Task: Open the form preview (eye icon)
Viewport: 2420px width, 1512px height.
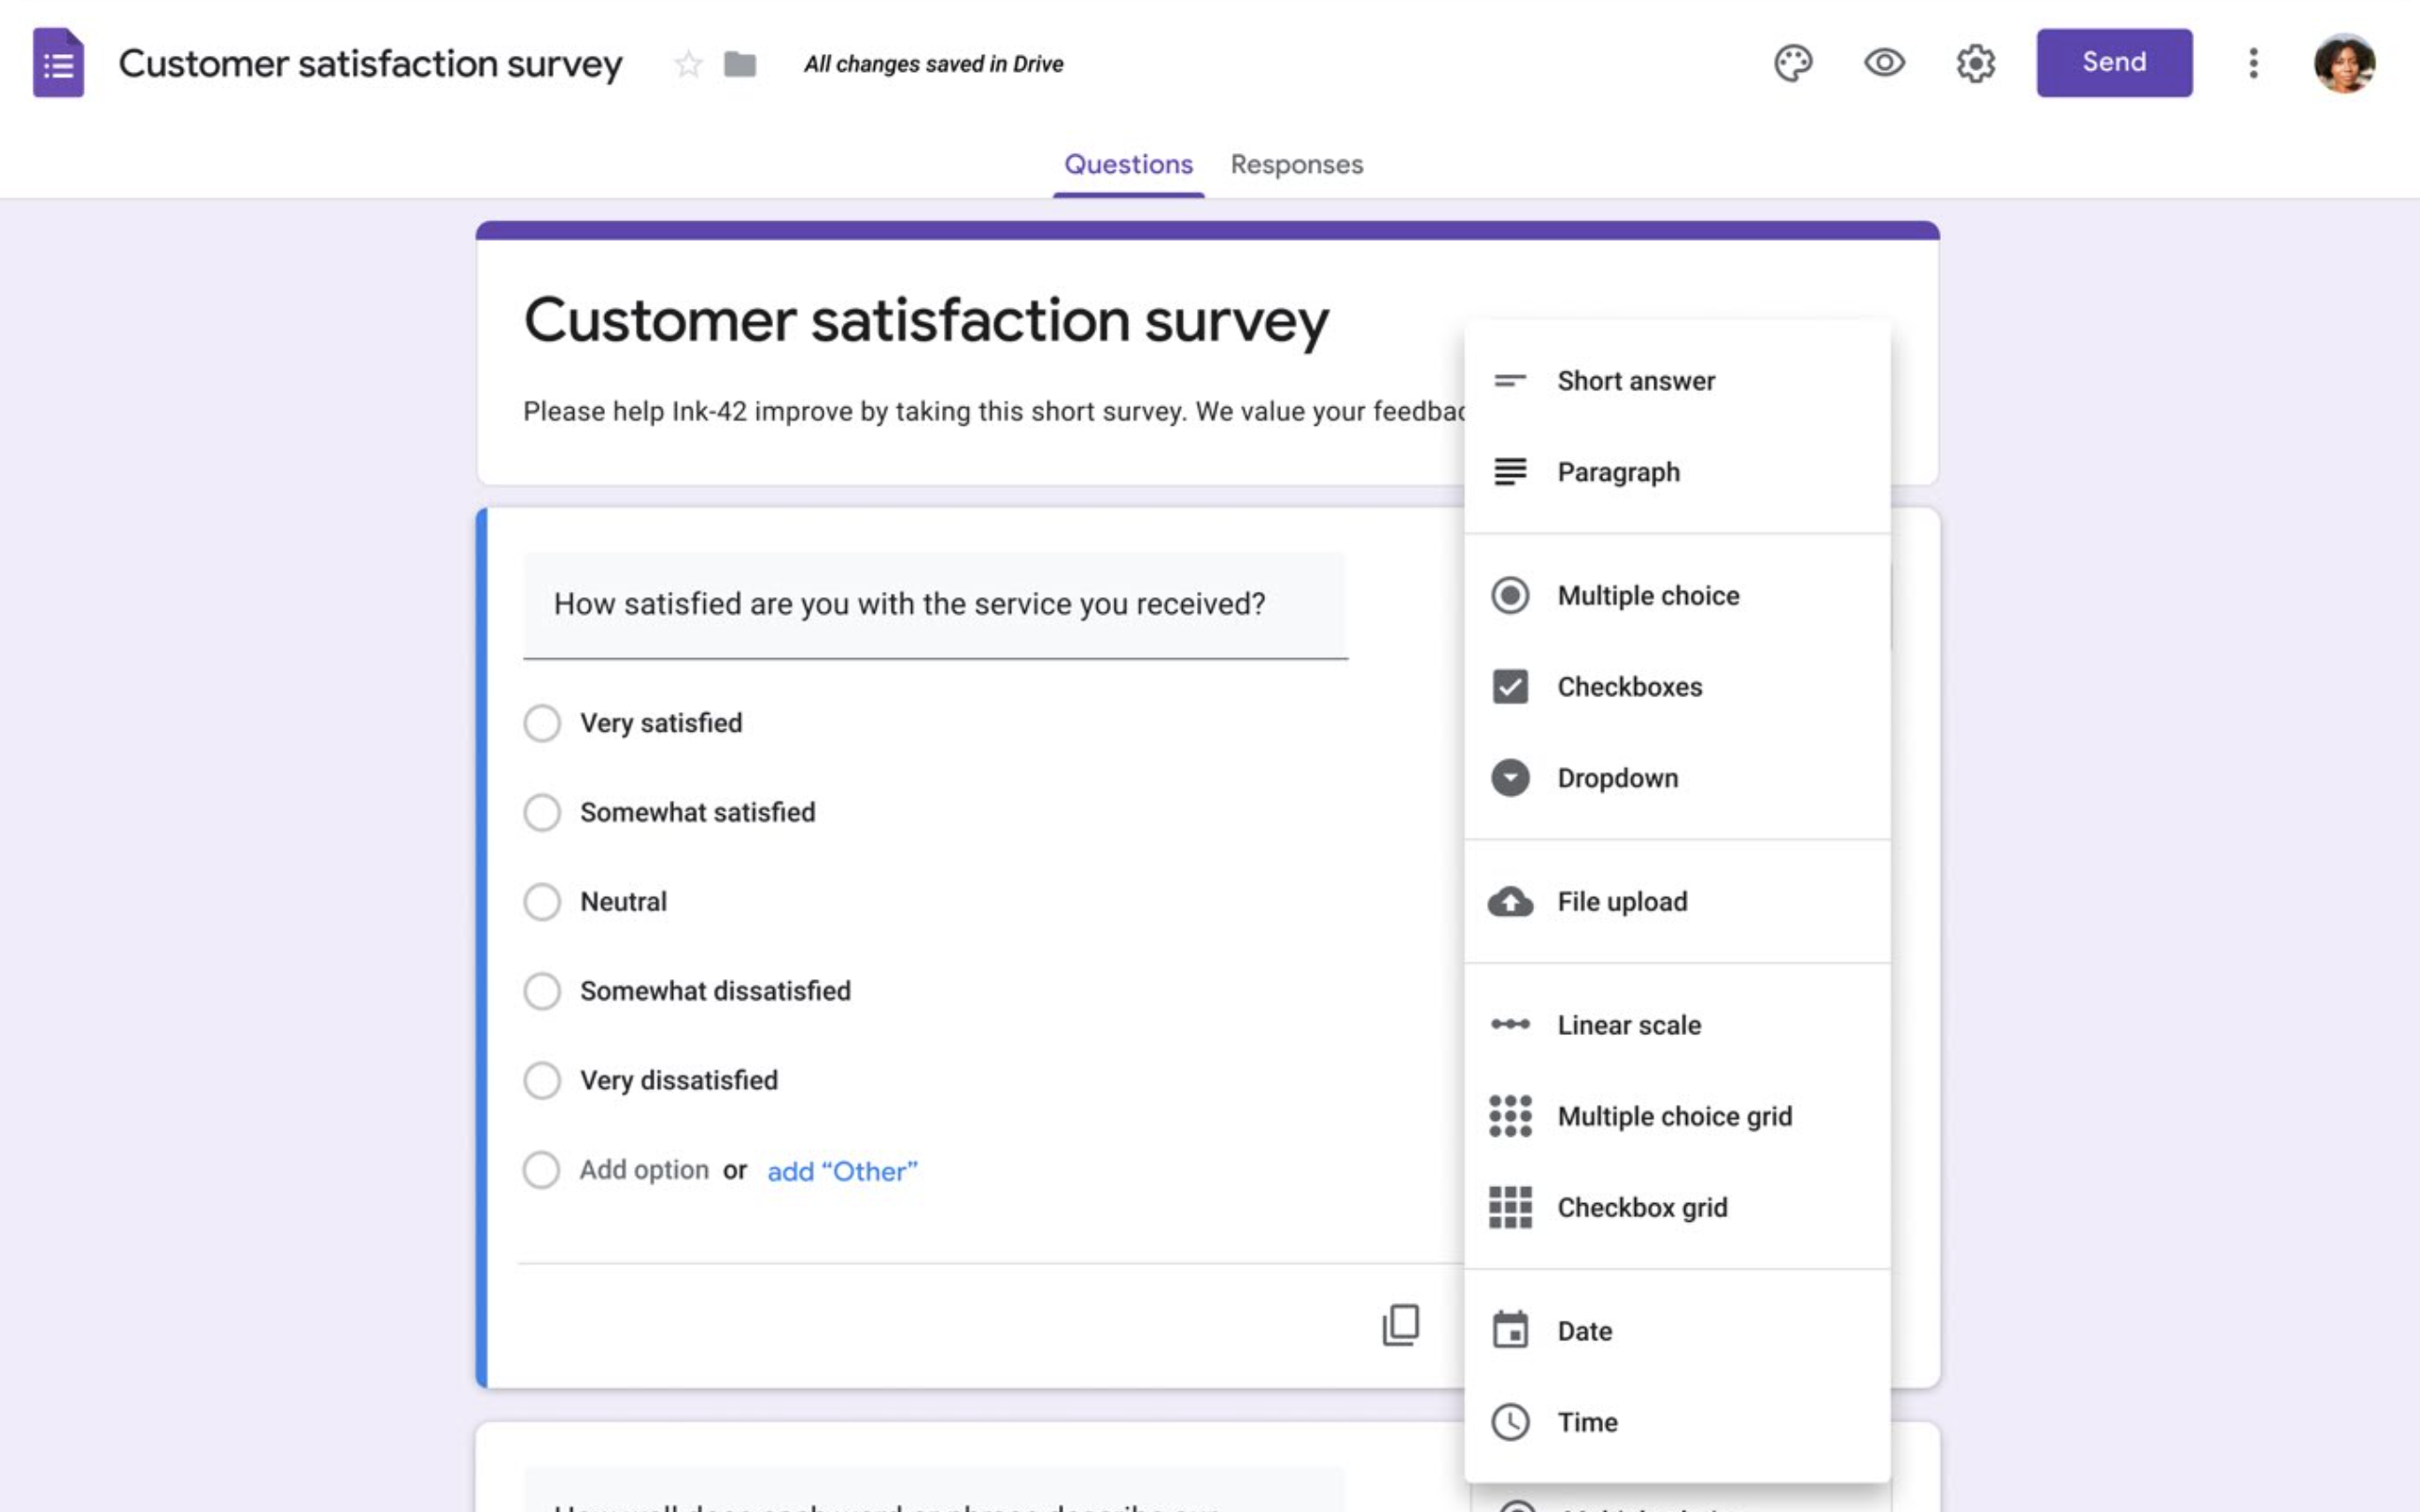Action: tap(1884, 63)
